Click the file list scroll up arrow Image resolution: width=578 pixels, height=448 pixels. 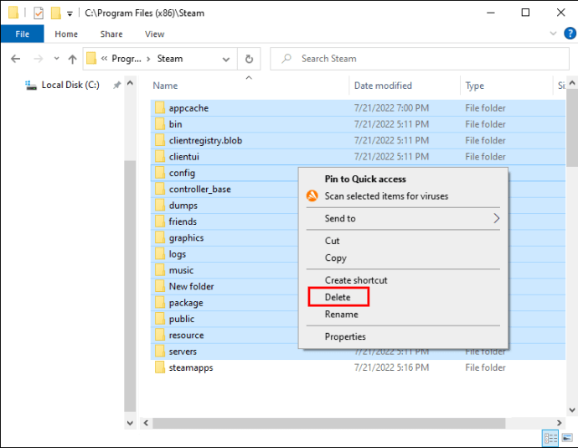572,83
